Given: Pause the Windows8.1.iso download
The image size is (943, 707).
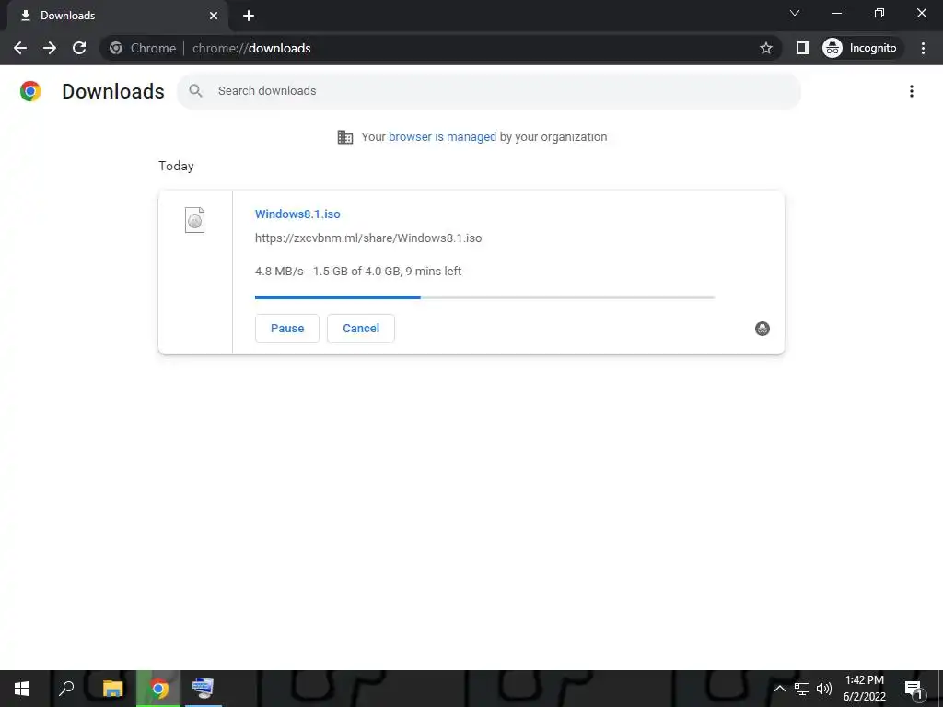Looking at the screenshot, I should (x=287, y=329).
